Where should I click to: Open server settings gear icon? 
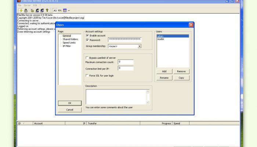tap(32, 11)
